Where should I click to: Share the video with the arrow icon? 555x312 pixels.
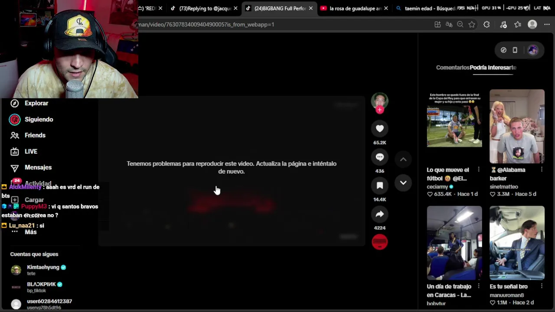point(380,214)
